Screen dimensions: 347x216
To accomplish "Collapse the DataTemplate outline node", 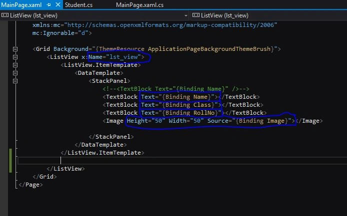I will click(x=15, y=73).
